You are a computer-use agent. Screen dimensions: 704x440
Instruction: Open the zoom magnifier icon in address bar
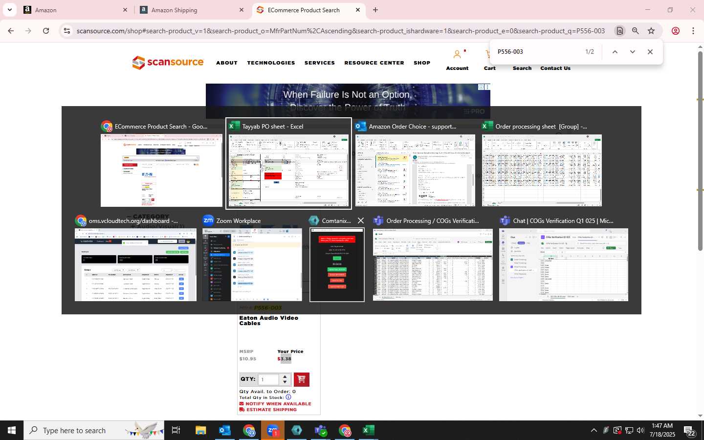[636, 31]
